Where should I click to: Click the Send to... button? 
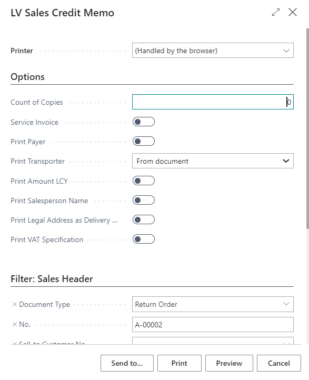tap(127, 363)
